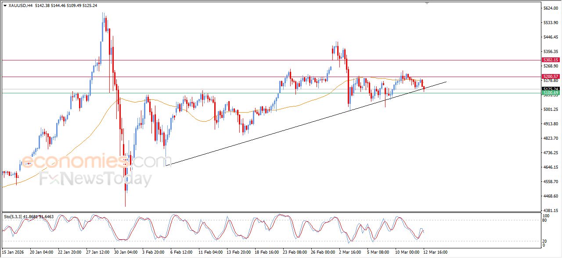Select the red 5200.57 price label

tap(550, 77)
